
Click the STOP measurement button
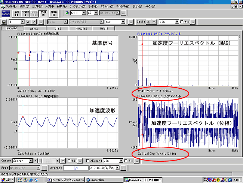(43, 13)
